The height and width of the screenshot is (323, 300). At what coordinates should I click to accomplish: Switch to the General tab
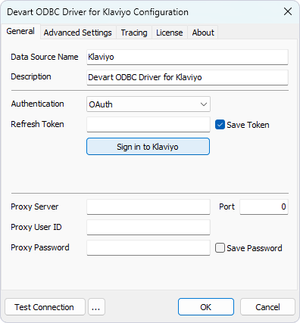20,32
